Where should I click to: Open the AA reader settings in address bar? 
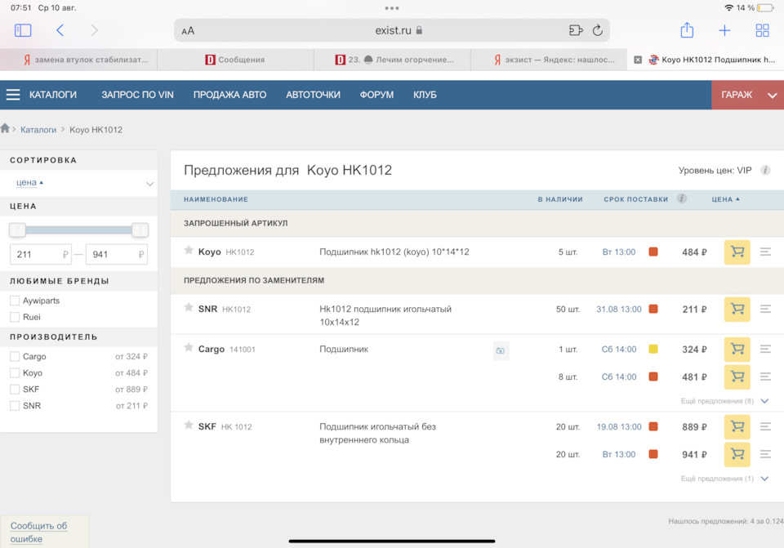(x=188, y=31)
